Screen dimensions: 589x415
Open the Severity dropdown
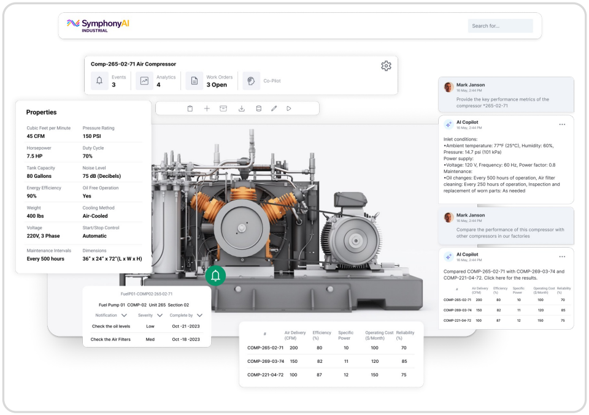point(153,315)
